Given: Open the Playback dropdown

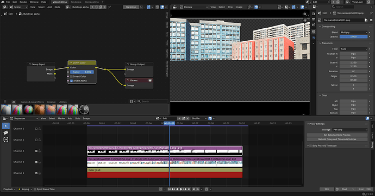Looking at the screenshot, I should [x=9, y=189].
